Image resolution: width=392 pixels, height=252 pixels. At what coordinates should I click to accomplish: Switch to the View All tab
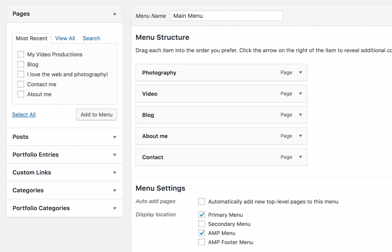[65, 39]
